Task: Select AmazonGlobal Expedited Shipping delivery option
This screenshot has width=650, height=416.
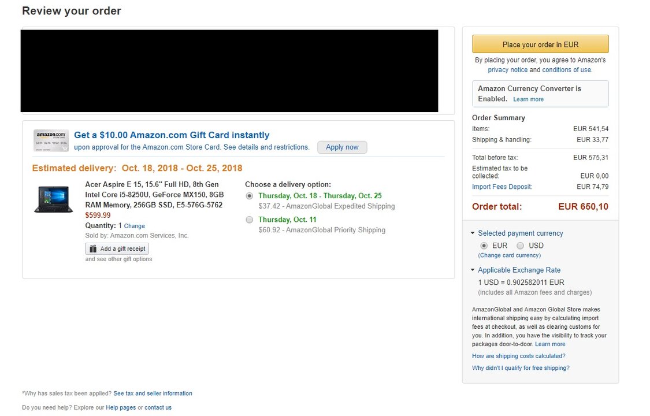Action: click(249, 196)
